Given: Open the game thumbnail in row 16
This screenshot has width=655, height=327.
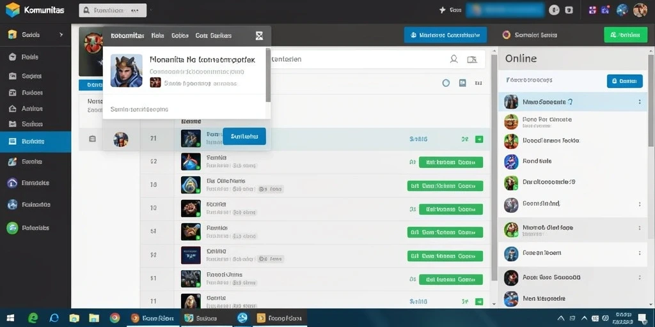Looking at the screenshot, I should point(191,185).
